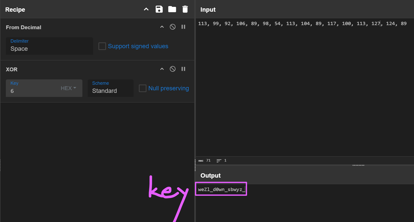Viewport: 414px width, 222px height.
Task: Clear recipe with trash icon
Action: click(x=185, y=9)
